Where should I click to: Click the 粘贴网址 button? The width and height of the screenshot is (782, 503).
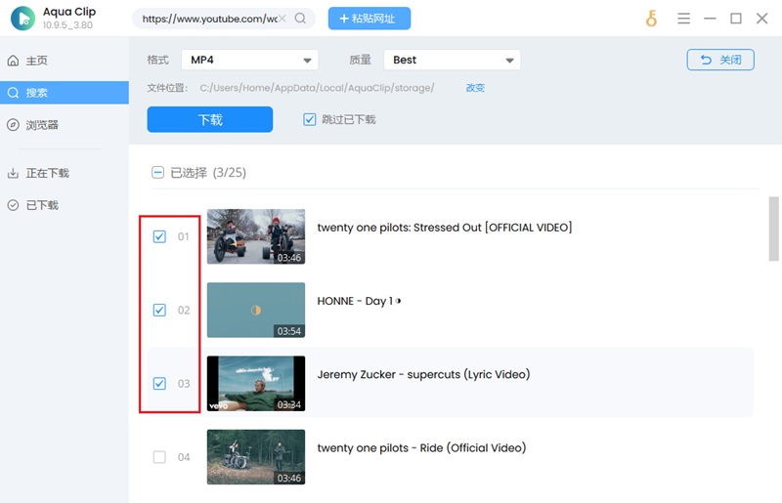point(369,19)
